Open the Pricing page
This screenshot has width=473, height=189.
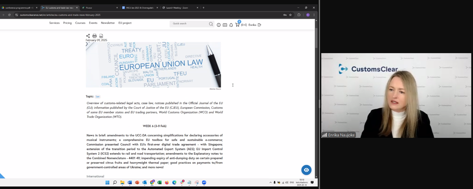click(67, 23)
